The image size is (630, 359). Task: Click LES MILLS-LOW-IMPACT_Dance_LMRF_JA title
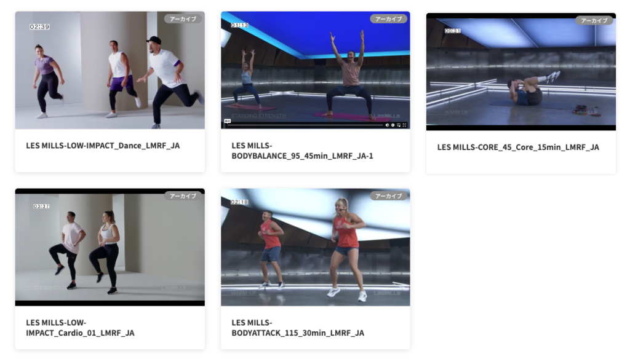click(x=103, y=146)
